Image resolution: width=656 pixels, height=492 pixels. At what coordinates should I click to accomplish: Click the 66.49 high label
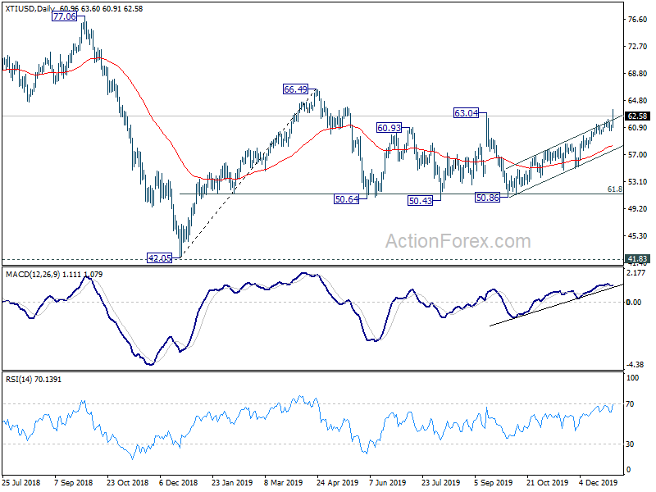tap(295, 89)
